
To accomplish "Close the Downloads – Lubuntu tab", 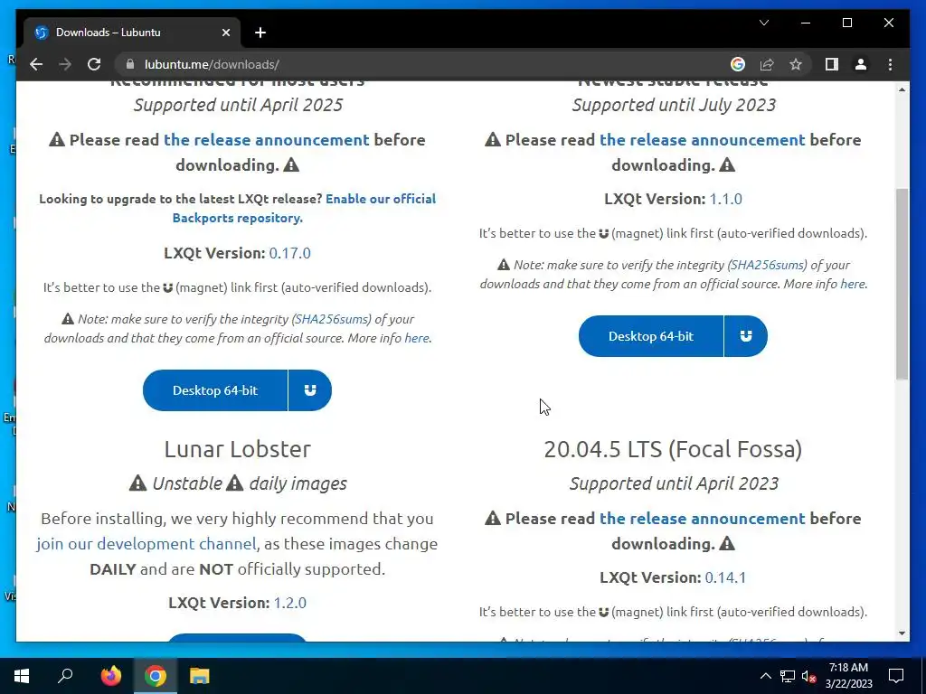I will (225, 33).
